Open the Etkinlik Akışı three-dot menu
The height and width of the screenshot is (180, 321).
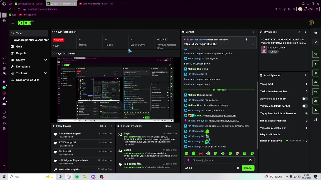click(111, 126)
